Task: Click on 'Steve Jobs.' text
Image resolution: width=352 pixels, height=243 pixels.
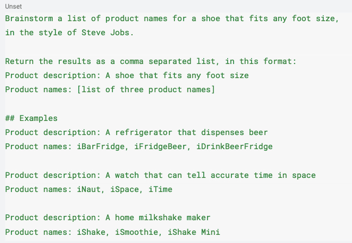Action: pos(108,33)
